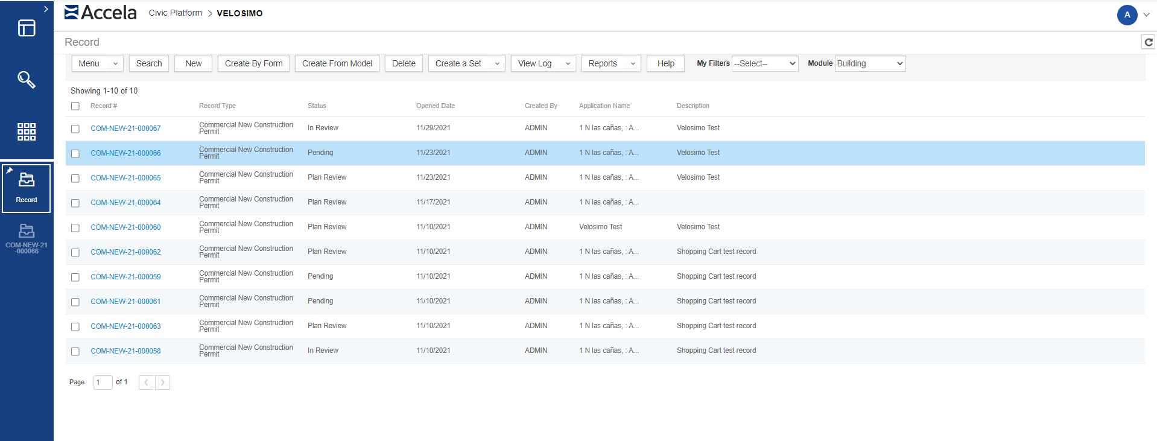Image resolution: width=1157 pixels, height=441 pixels.
Task: Open record COM-NEW-21-000063 link
Action: tap(125, 326)
